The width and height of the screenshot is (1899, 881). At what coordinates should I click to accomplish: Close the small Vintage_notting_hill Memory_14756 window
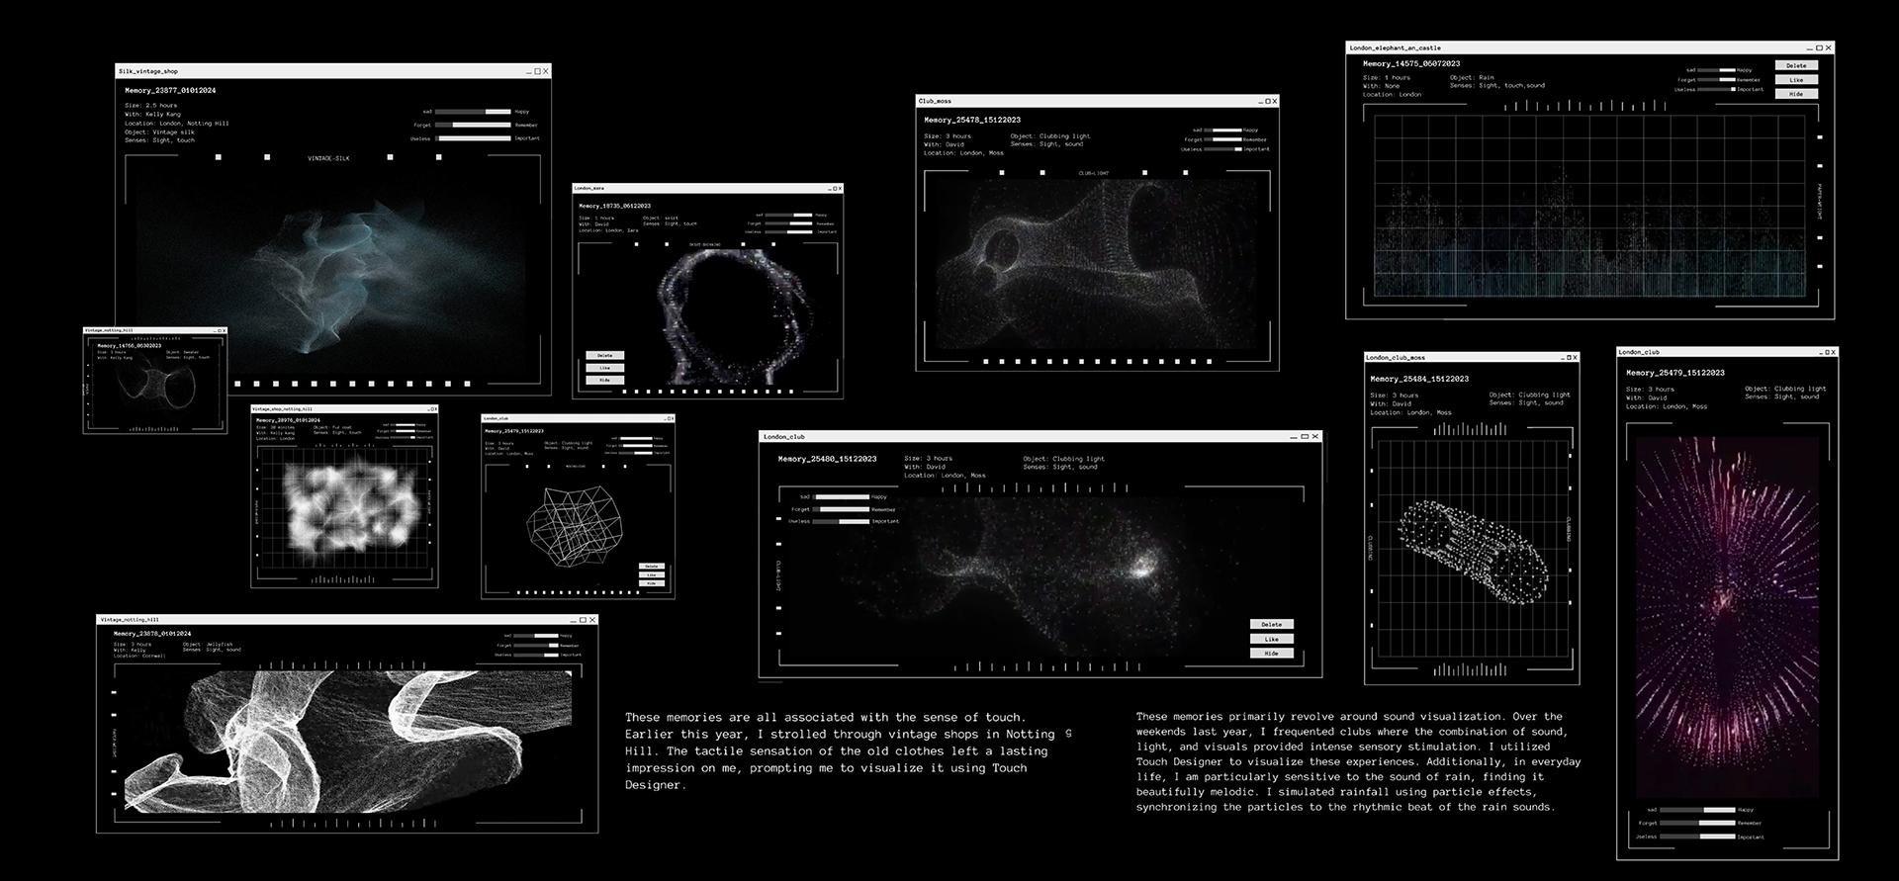click(x=224, y=330)
